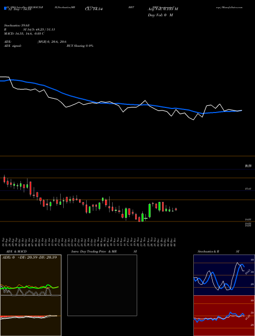Click the last red candlestick on the chart
255x336 pixels.
tap(176, 209)
